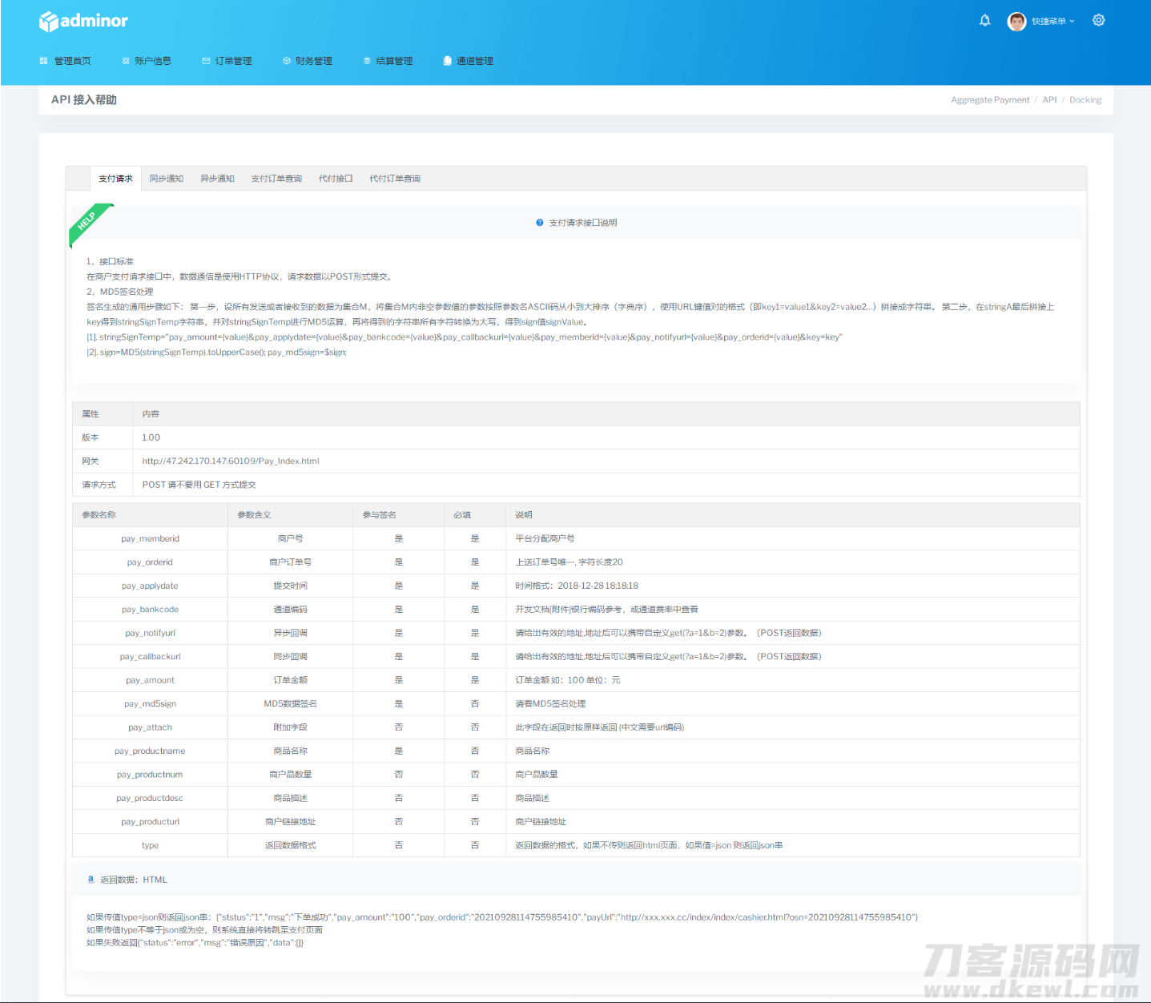Viewport: 1151px width, 1003px height.
Task: Click the green HELP ribbon badge
Action: tap(88, 222)
